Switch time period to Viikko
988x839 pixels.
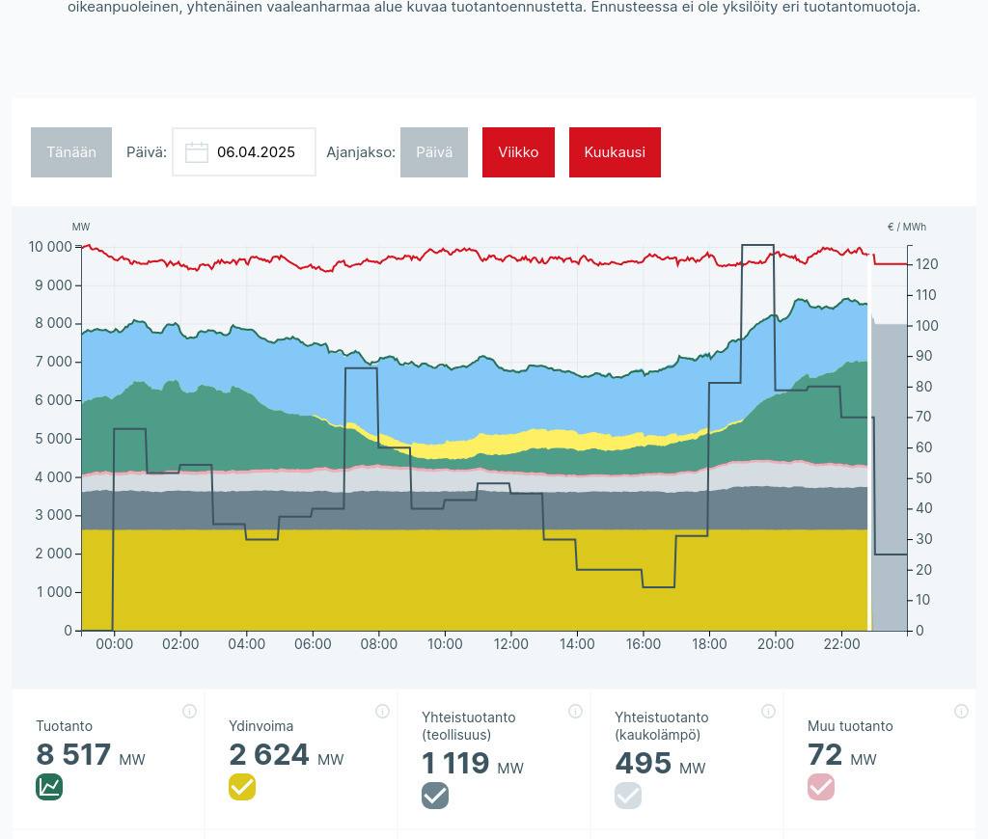point(518,152)
